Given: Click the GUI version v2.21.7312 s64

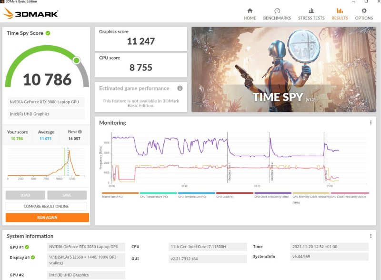Looking at the screenshot, I should [x=208, y=259].
